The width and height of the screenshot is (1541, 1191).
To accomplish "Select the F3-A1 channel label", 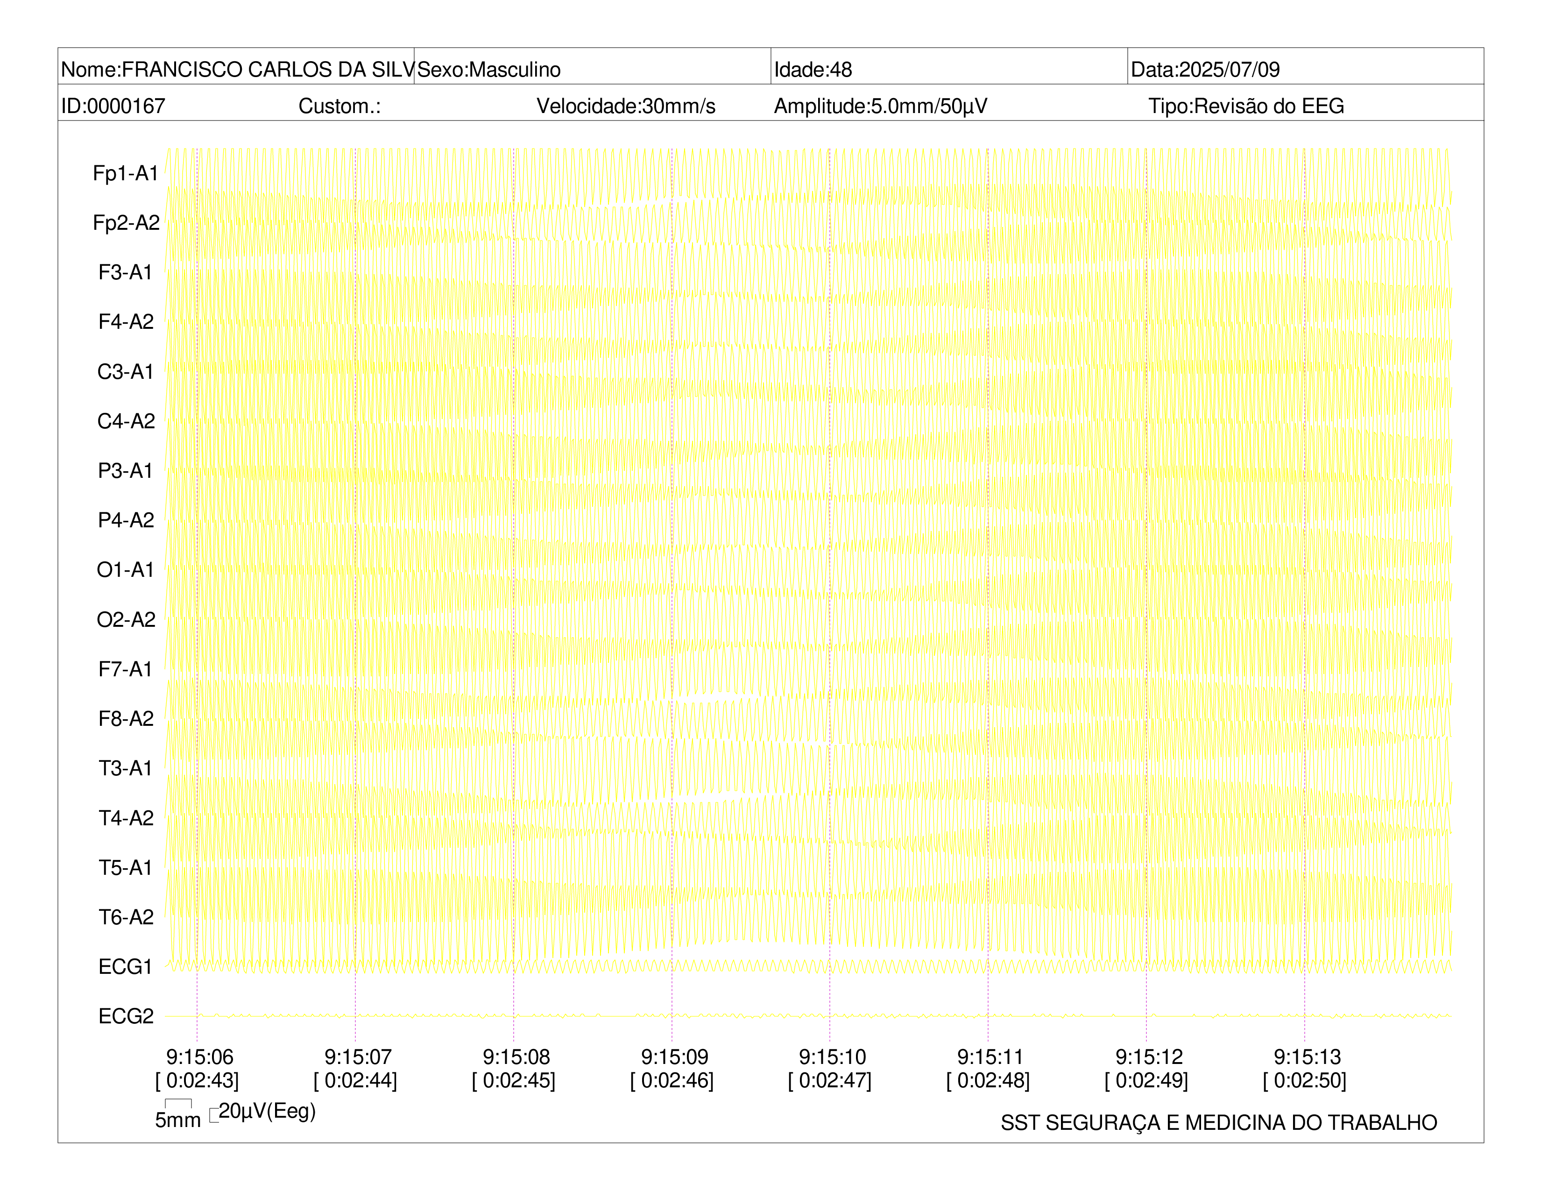I will [x=126, y=272].
